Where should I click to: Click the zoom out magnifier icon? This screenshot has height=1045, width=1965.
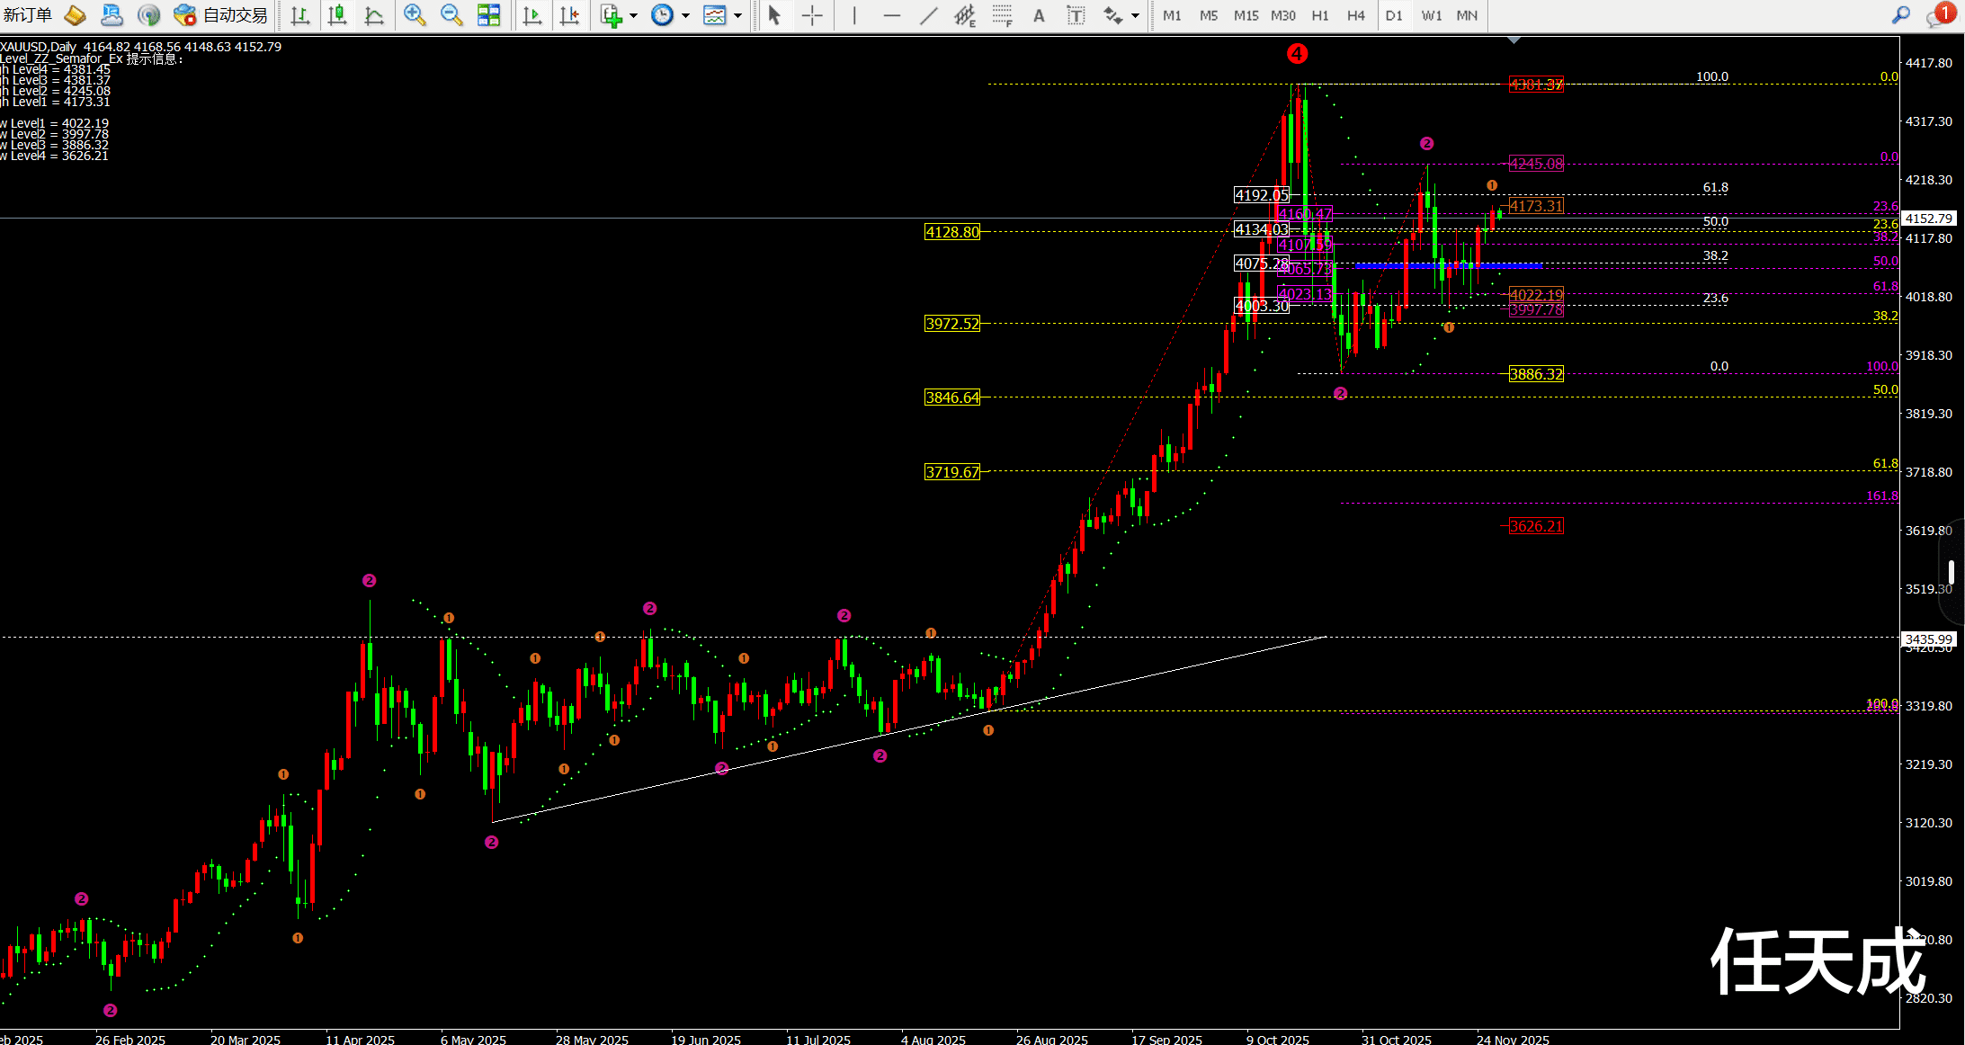point(451,15)
